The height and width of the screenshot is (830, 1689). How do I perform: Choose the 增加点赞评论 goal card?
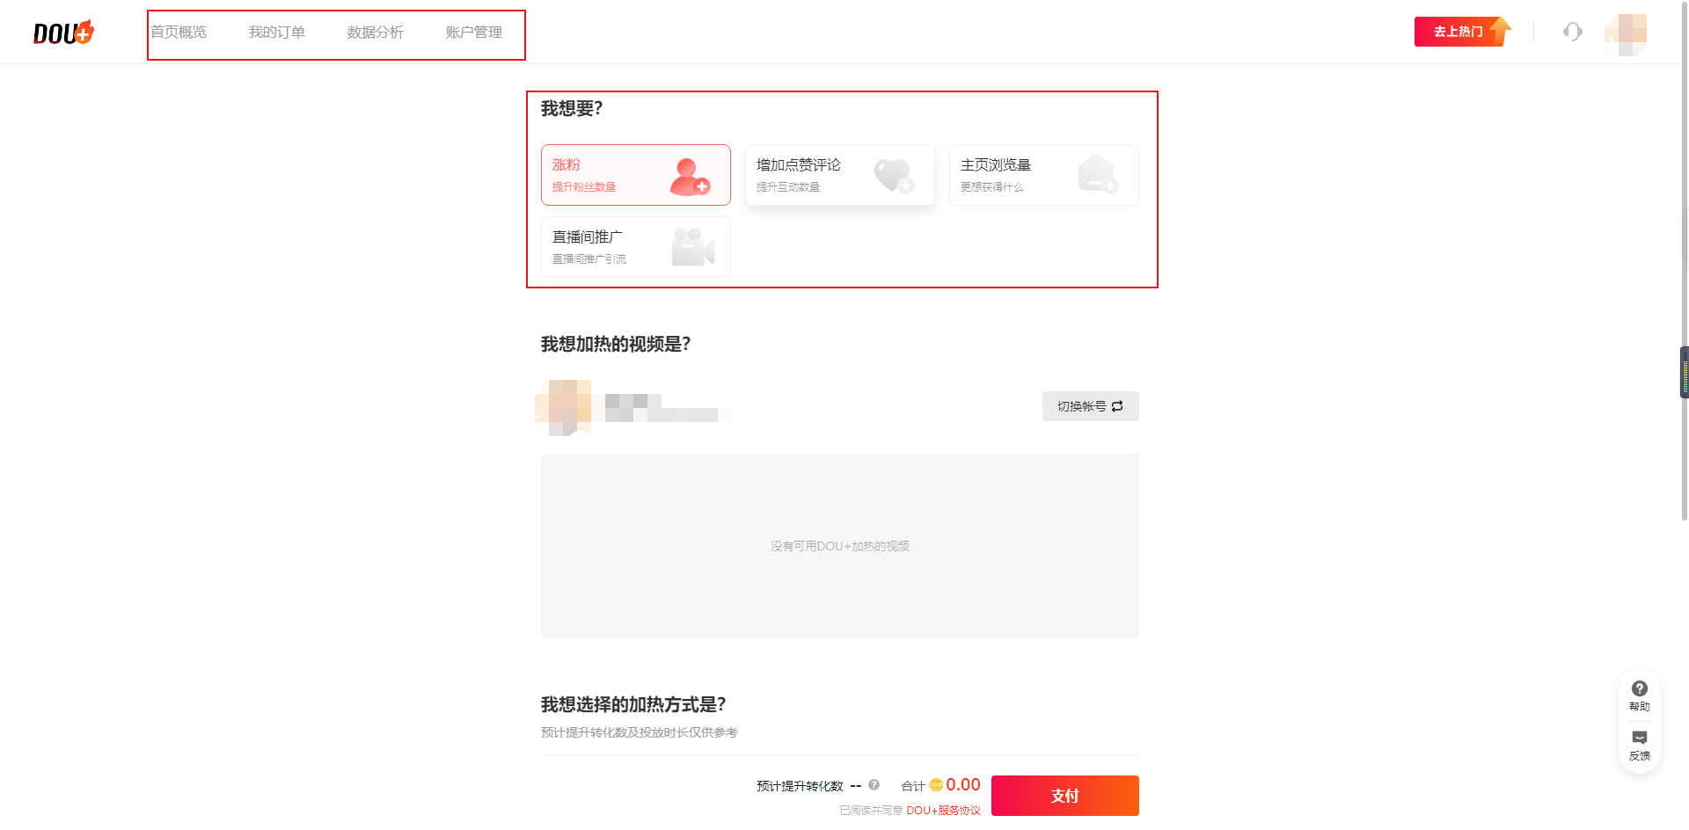click(839, 175)
